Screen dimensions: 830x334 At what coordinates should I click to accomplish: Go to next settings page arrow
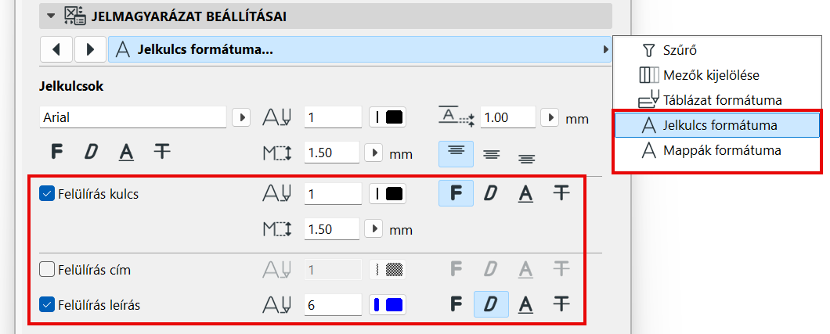tap(90, 49)
